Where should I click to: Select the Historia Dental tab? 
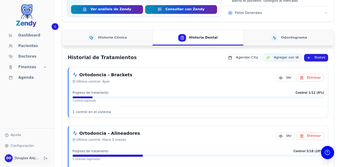(x=198, y=38)
